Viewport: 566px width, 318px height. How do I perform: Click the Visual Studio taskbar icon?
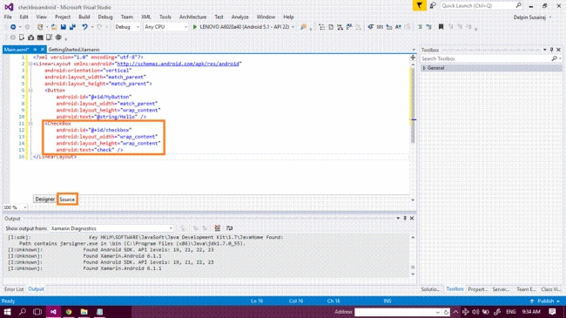coord(53,312)
